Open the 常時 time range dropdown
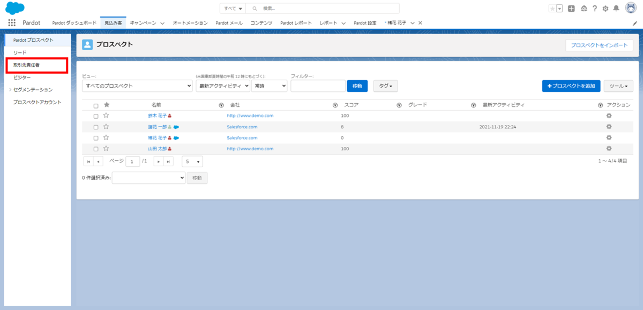643x310 pixels. [270, 86]
